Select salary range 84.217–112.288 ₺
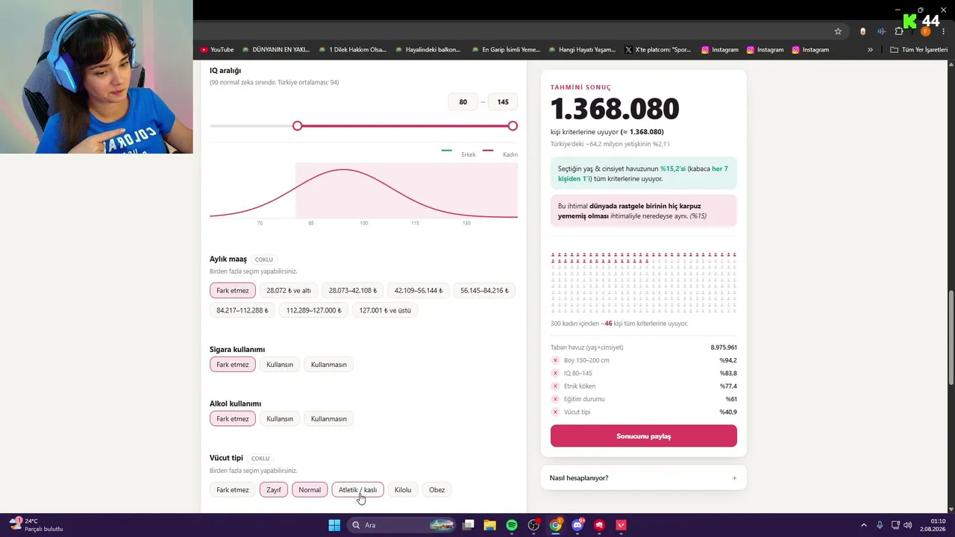This screenshot has width=955, height=537. [242, 310]
